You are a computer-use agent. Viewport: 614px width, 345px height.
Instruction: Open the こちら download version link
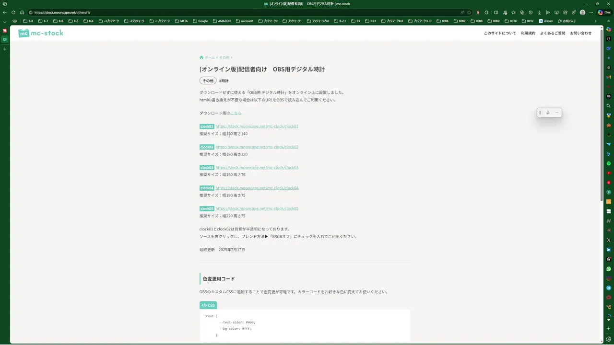click(236, 113)
